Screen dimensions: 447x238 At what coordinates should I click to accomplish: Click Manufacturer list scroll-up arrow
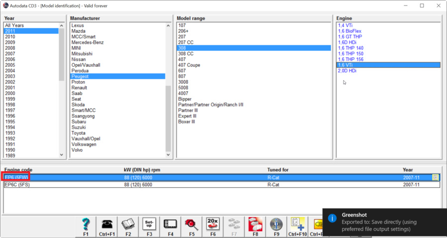pos(168,26)
